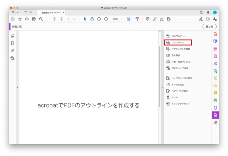Open the bookmarks panel in left sidebar
The height and width of the screenshot is (156, 228).
pyautogui.click(x=13, y=43)
